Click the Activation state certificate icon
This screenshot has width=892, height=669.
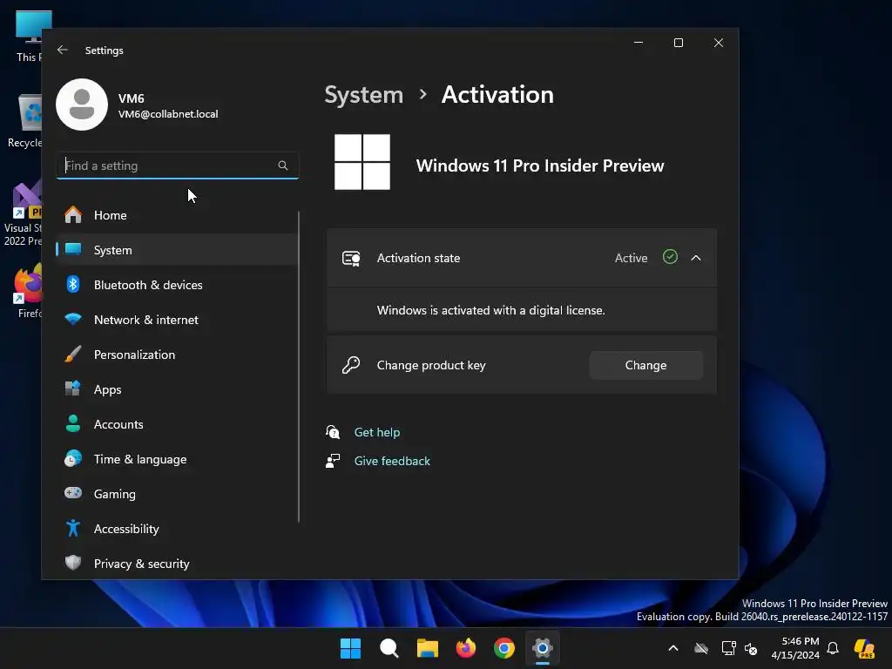(x=351, y=258)
